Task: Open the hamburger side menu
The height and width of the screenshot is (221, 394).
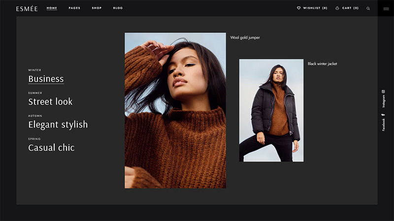Action: [386, 8]
